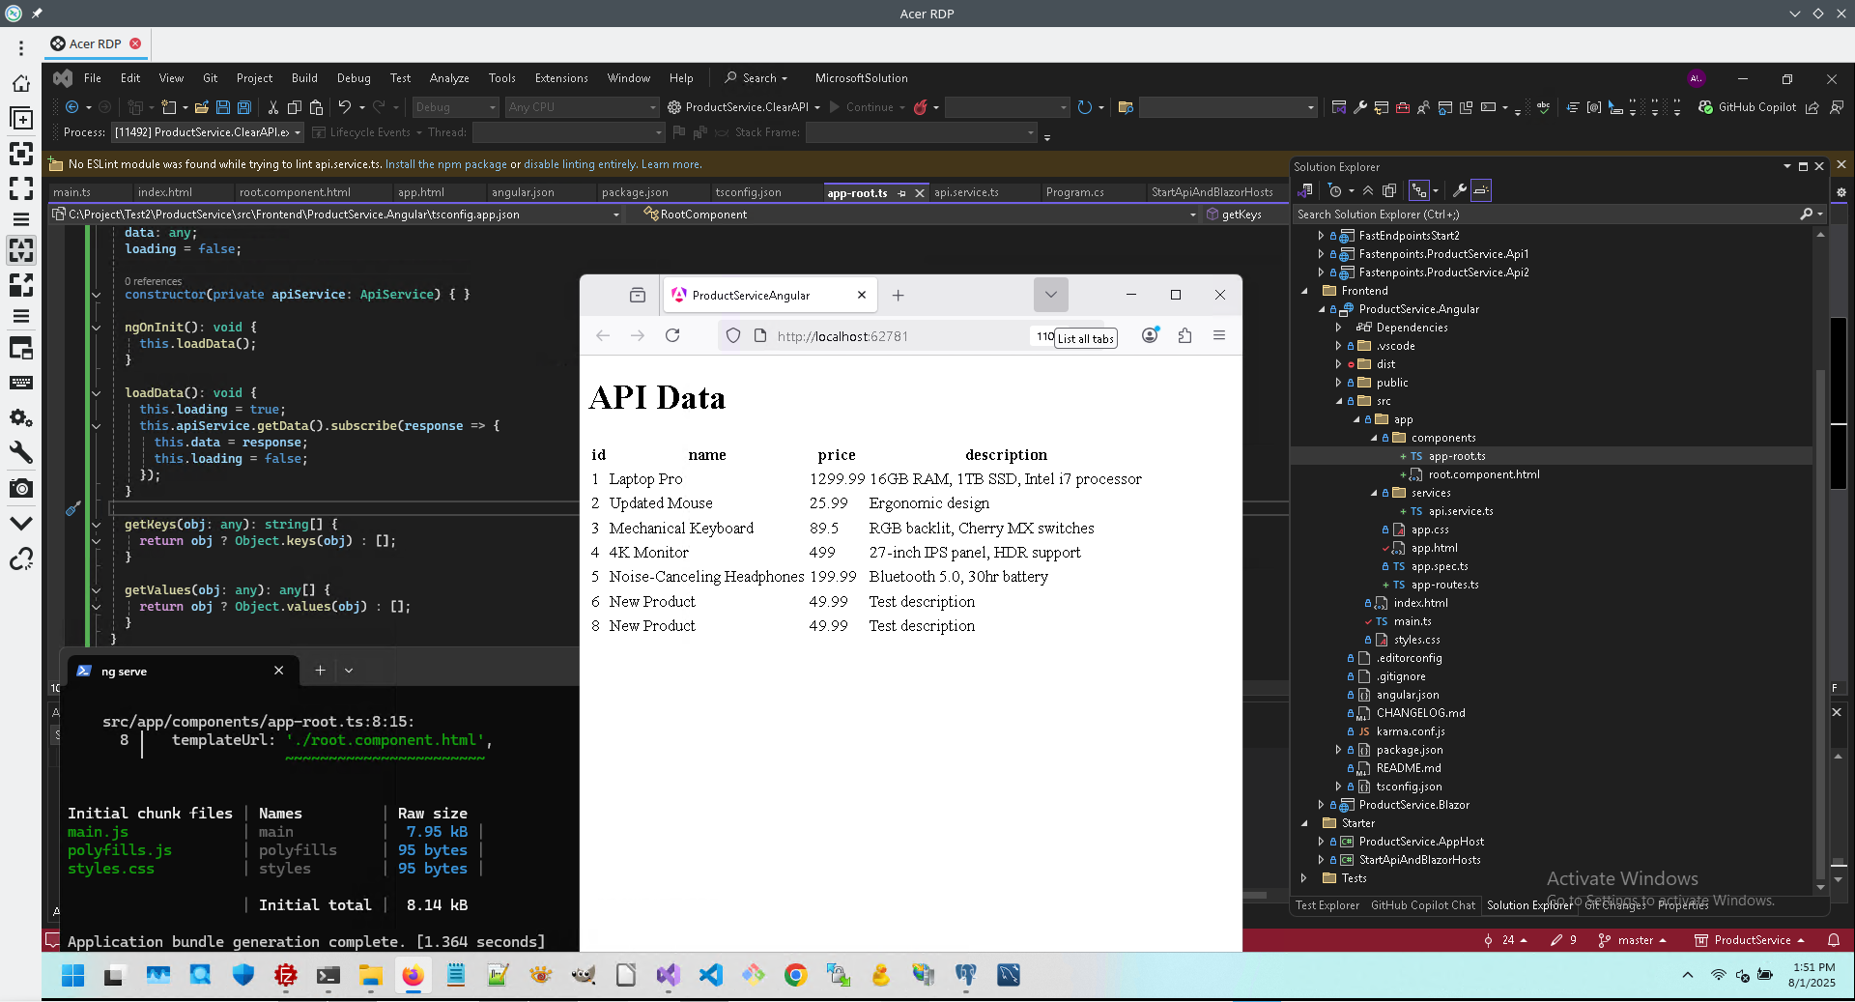Open the Firefox Extensions puzzle icon

pyautogui.click(x=1184, y=335)
